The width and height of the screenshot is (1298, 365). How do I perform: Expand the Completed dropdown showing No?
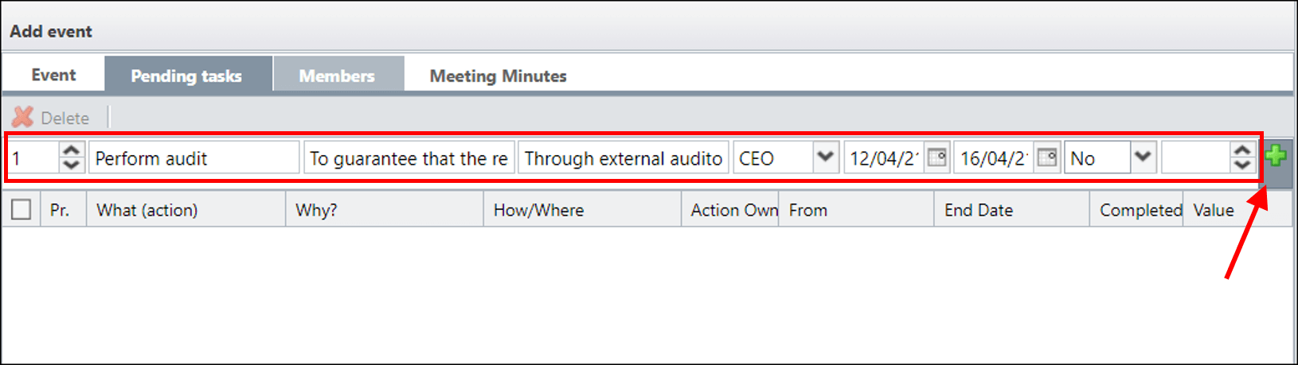(x=1143, y=157)
